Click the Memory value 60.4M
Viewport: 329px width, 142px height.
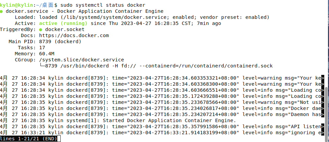pyautogui.click(x=47, y=54)
